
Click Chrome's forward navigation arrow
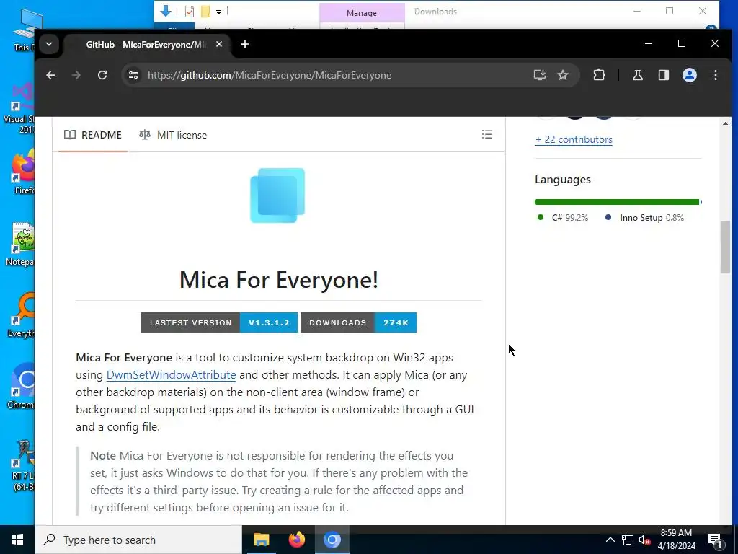[x=76, y=75]
